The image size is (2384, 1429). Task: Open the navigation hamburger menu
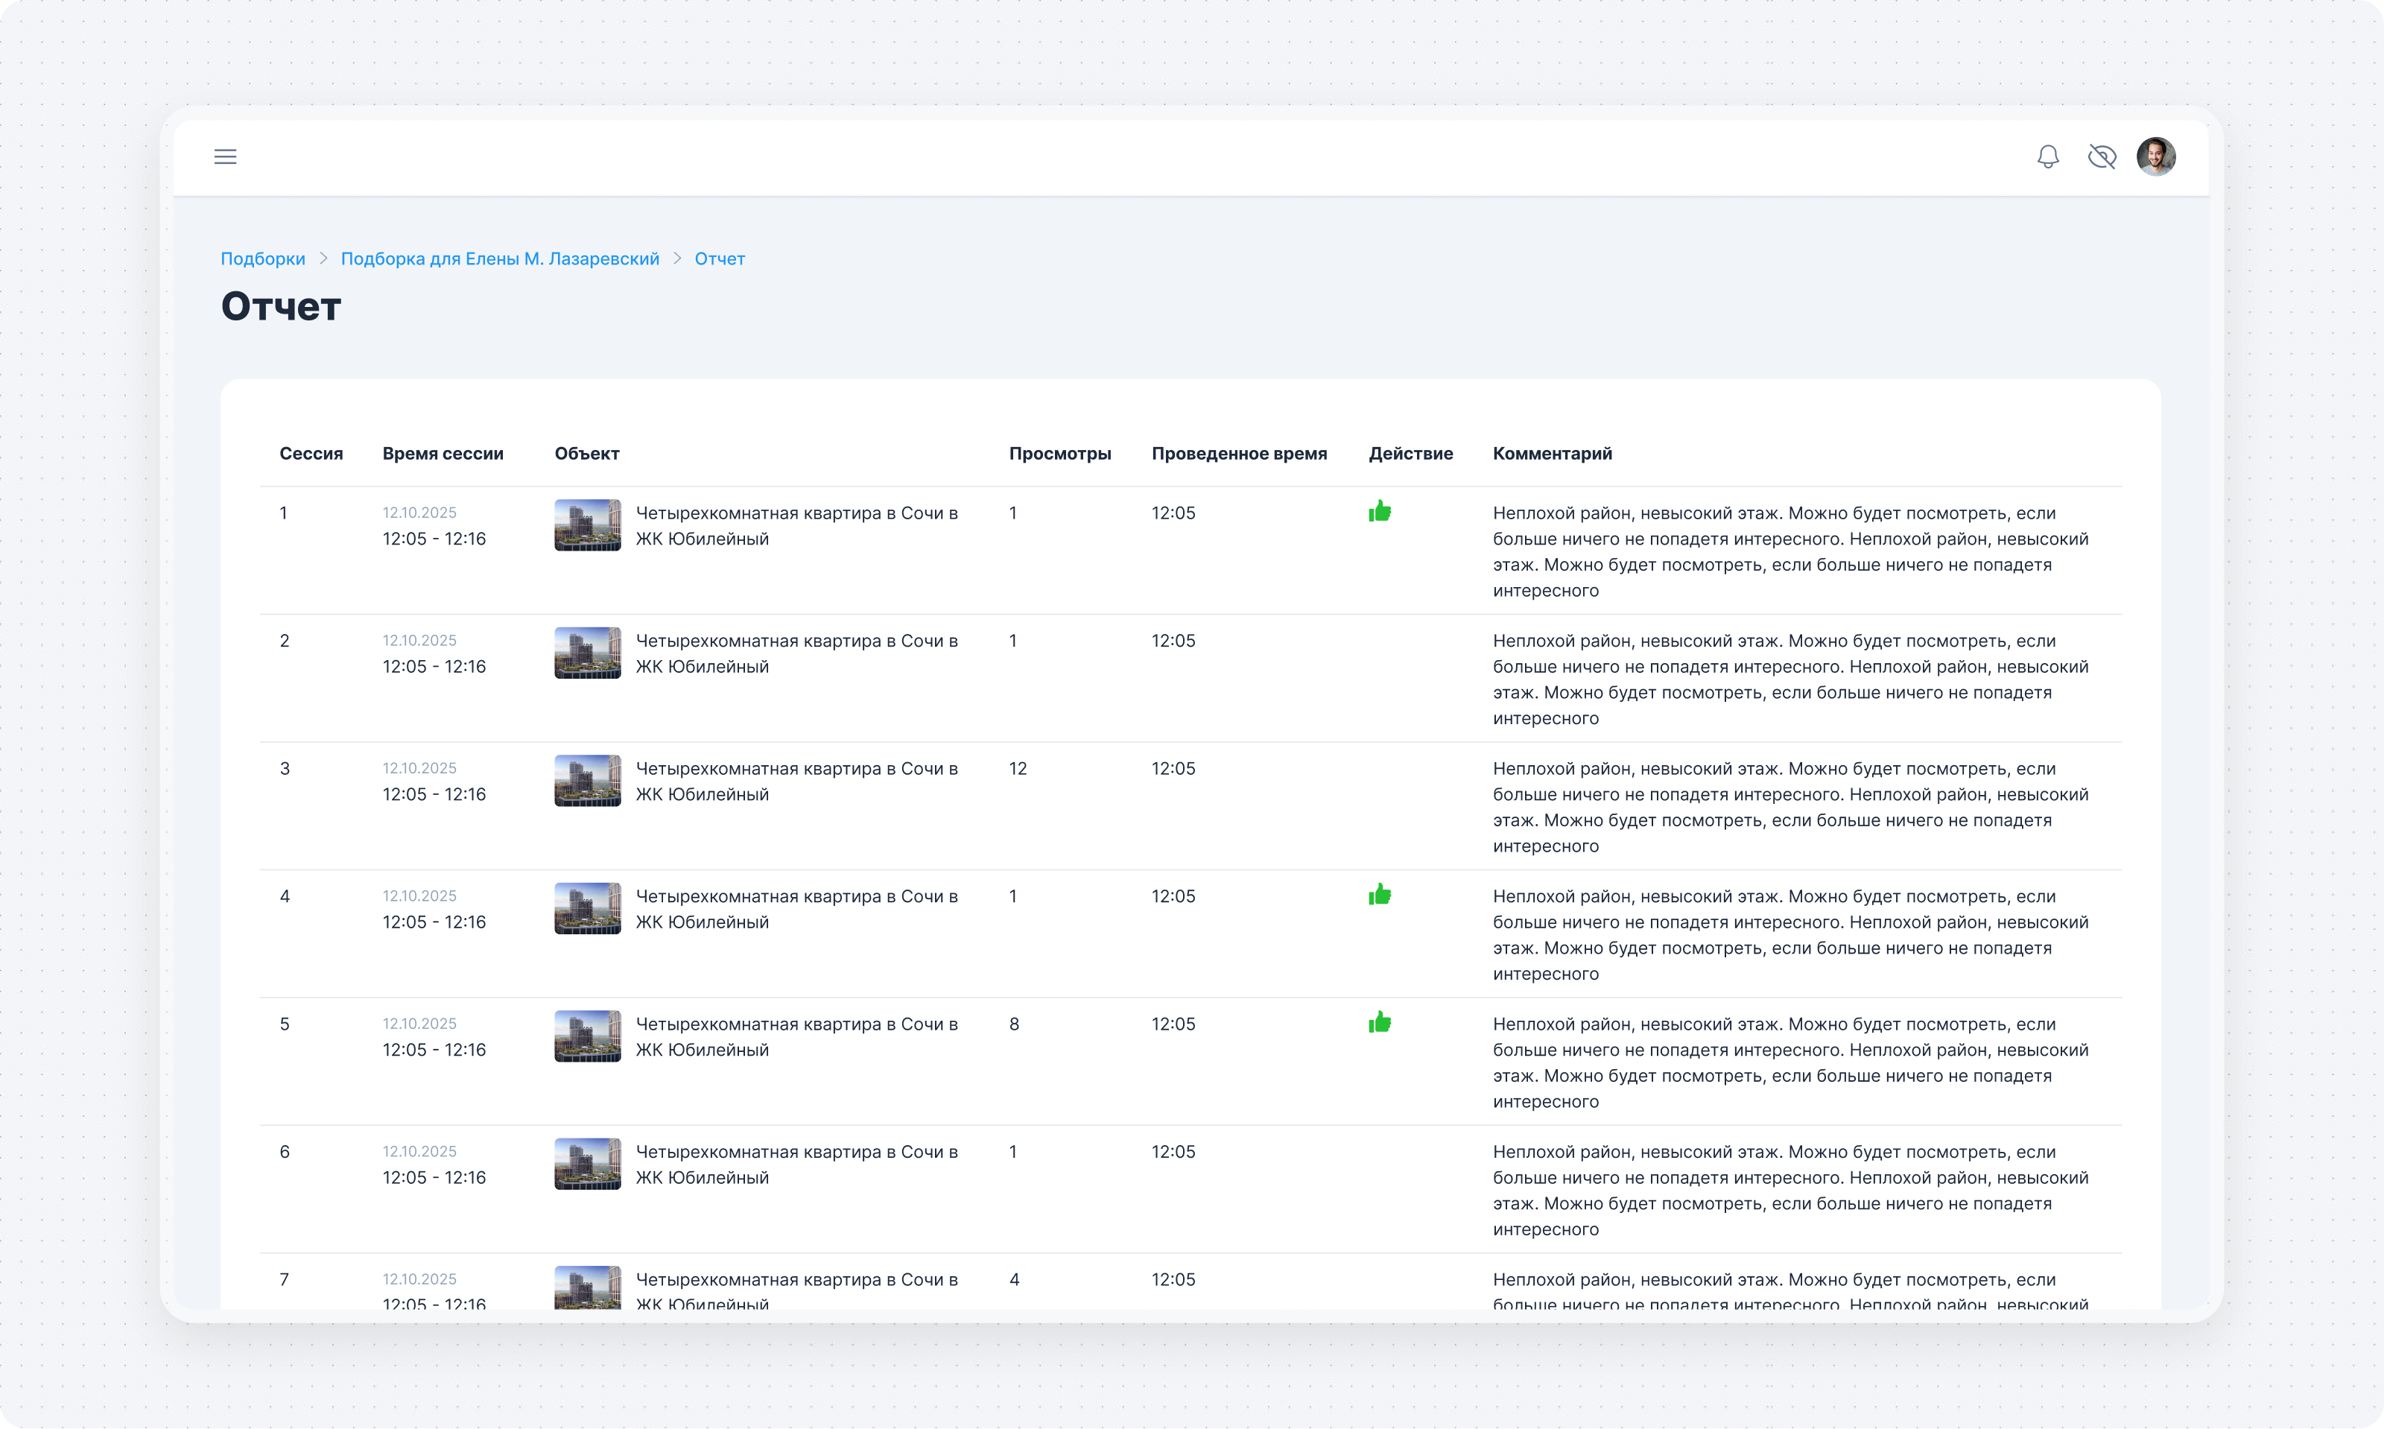click(x=225, y=156)
